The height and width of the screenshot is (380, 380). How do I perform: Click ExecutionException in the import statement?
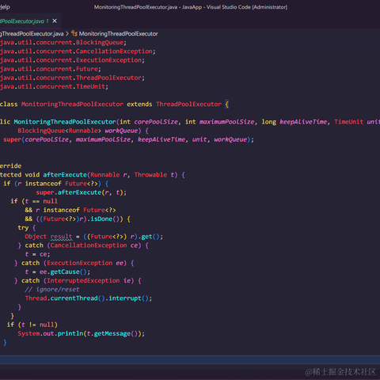(x=108, y=60)
